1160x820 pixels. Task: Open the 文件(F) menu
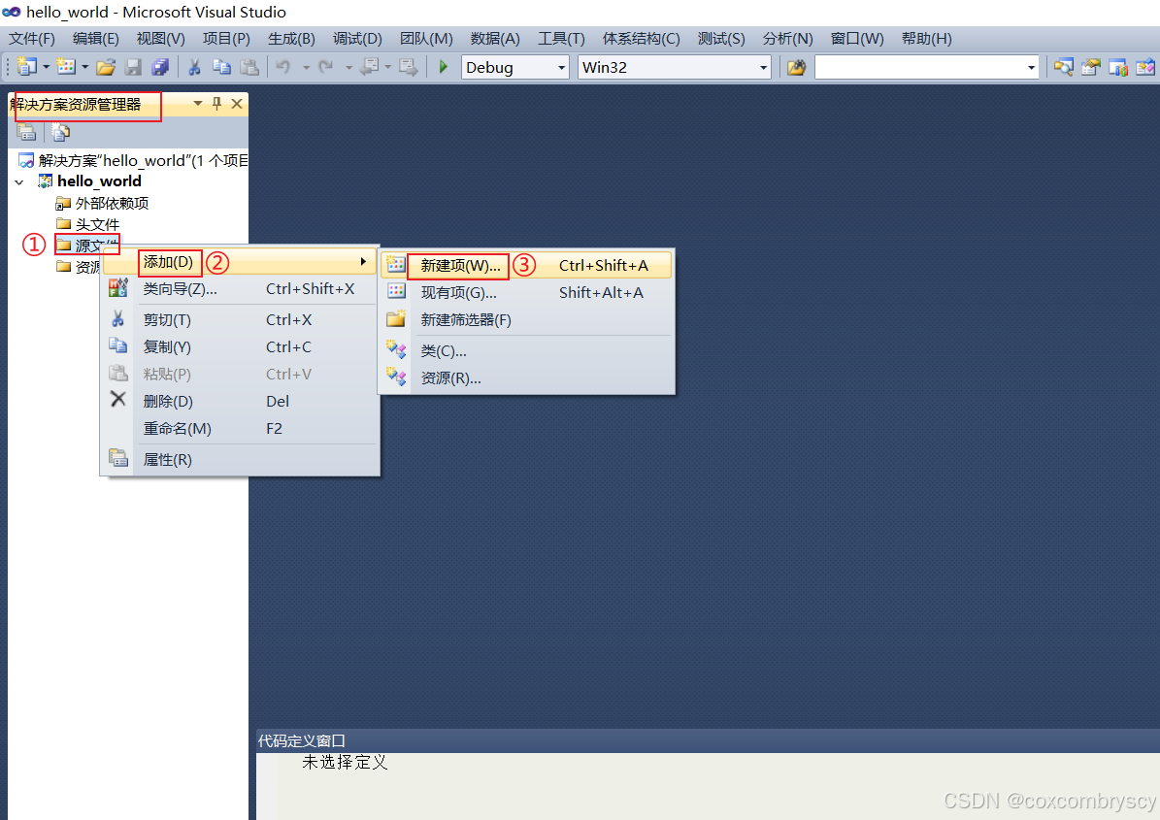point(32,39)
